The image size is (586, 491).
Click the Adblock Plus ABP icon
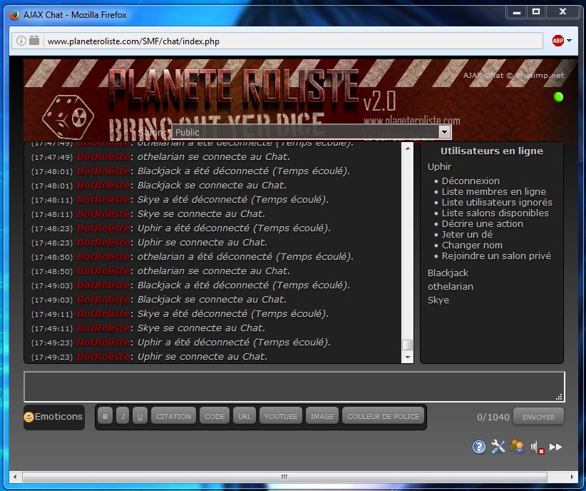[557, 41]
